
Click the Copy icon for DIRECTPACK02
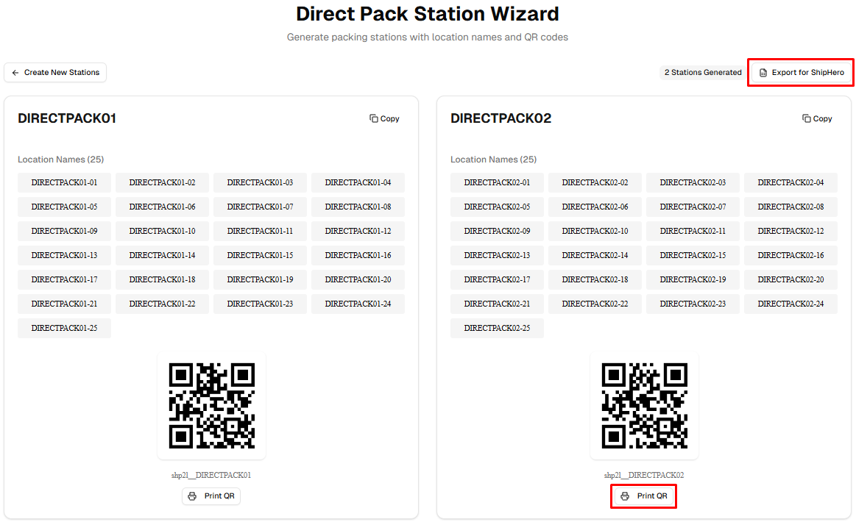(x=807, y=118)
